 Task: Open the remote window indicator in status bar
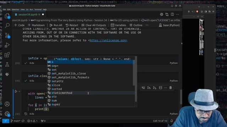6,121
